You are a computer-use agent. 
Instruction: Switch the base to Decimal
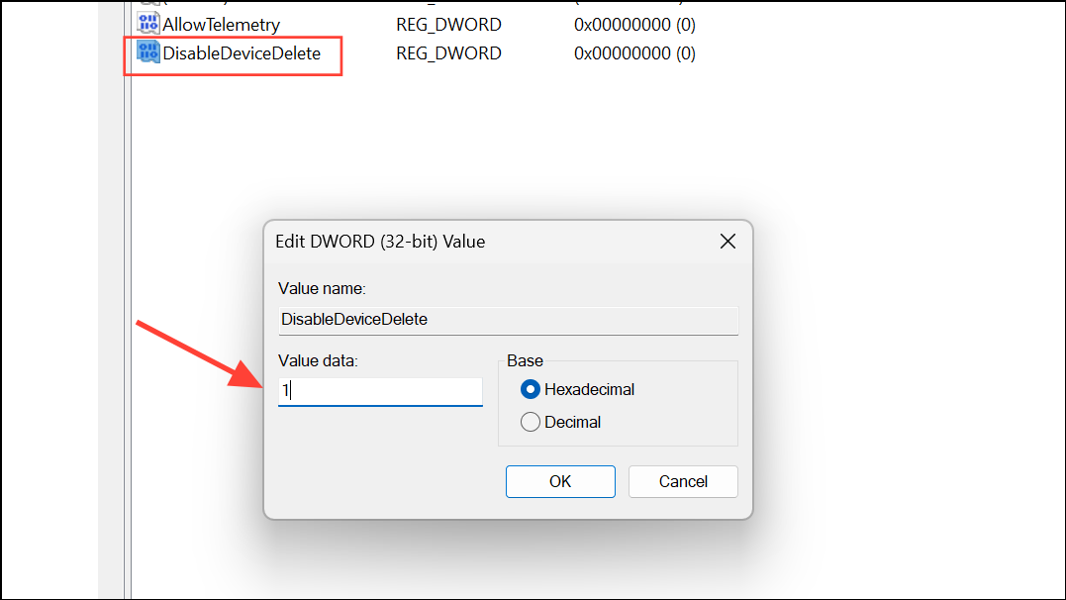tap(531, 422)
